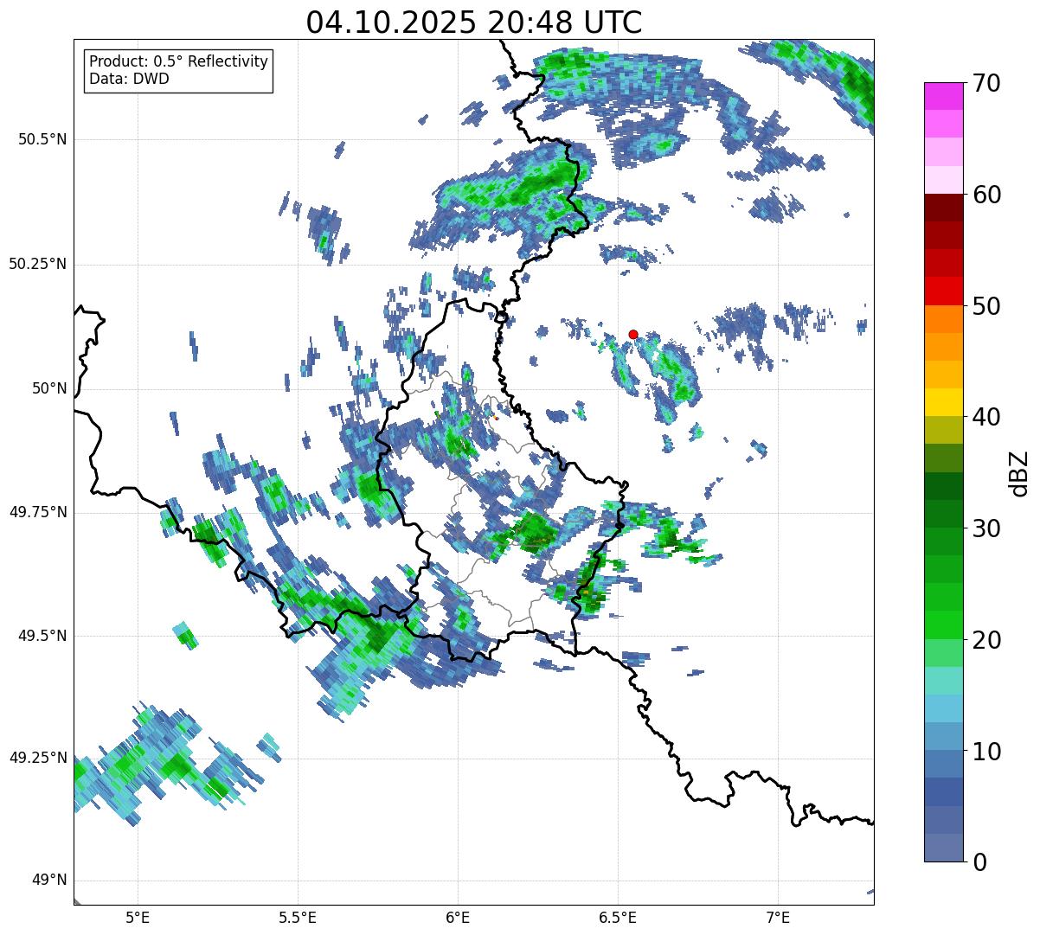Click the bright green colorbar segment above 20
Screen dimensions: 1040x935
[x=942, y=624]
